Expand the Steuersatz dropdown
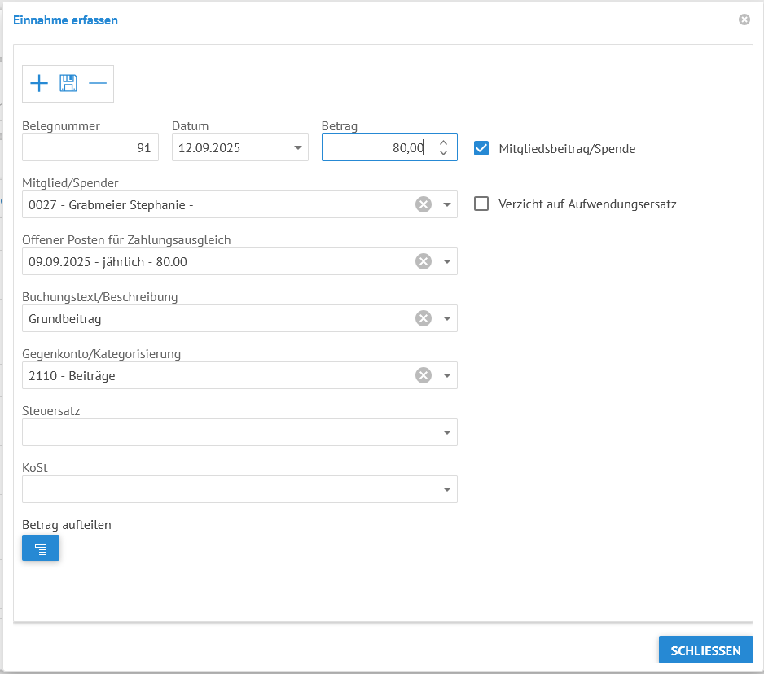The image size is (764, 674). (446, 432)
